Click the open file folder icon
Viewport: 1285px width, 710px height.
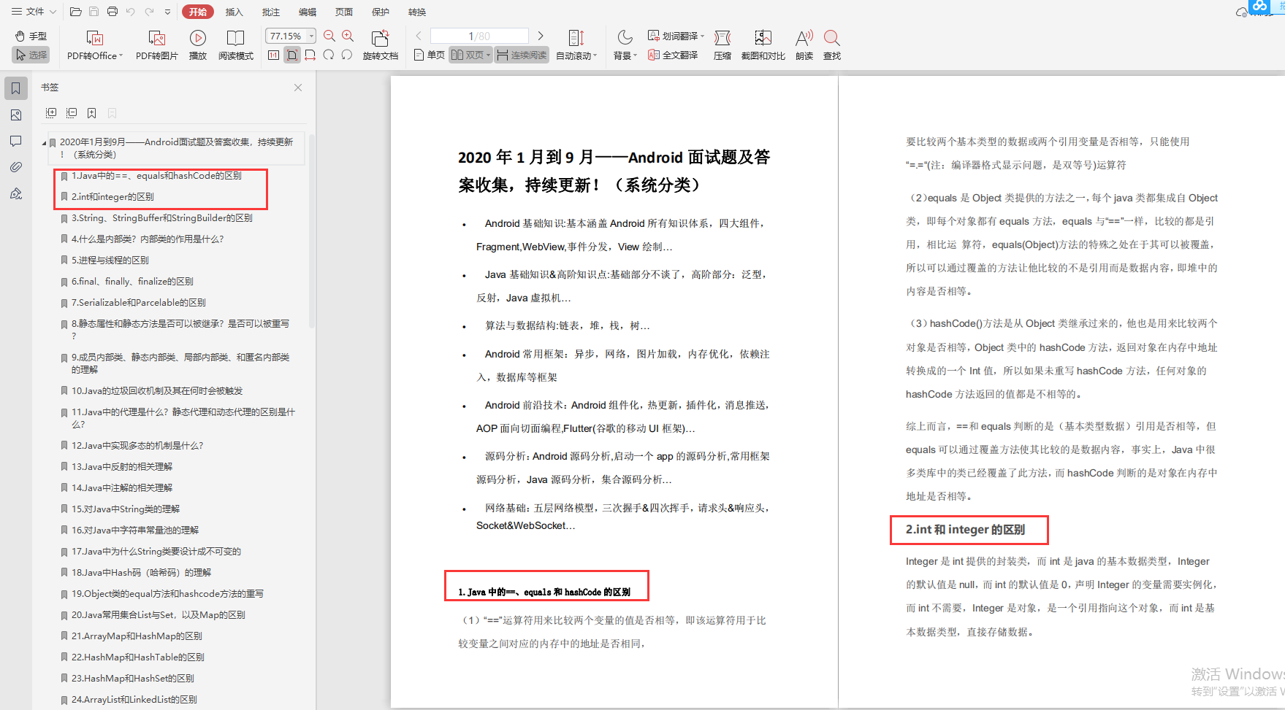75,12
